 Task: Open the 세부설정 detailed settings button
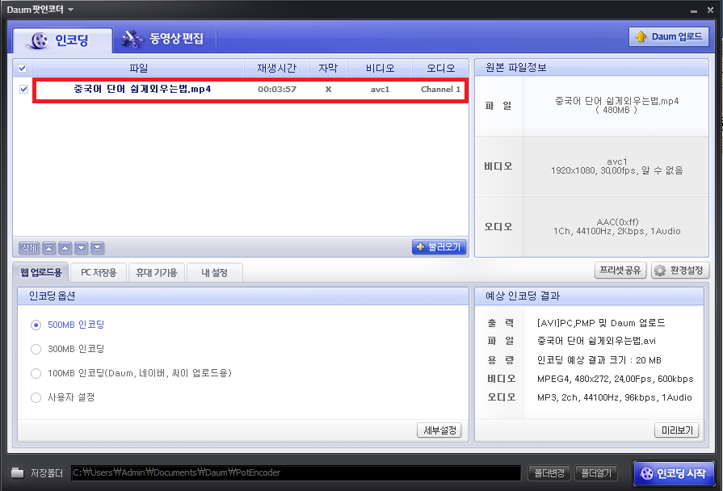tap(439, 430)
